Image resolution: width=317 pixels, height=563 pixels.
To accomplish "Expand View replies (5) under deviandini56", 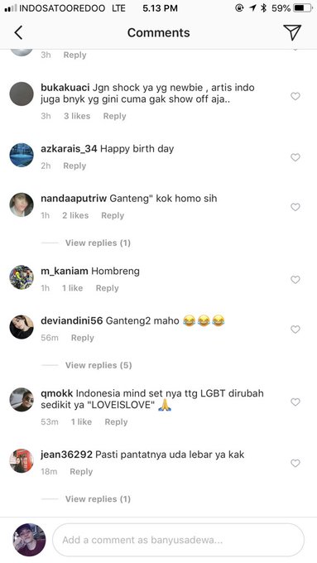I will pos(98,365).
